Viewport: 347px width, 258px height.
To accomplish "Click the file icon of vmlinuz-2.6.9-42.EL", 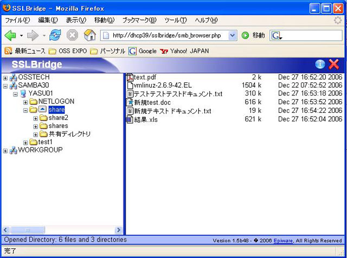I will [130, 86].
